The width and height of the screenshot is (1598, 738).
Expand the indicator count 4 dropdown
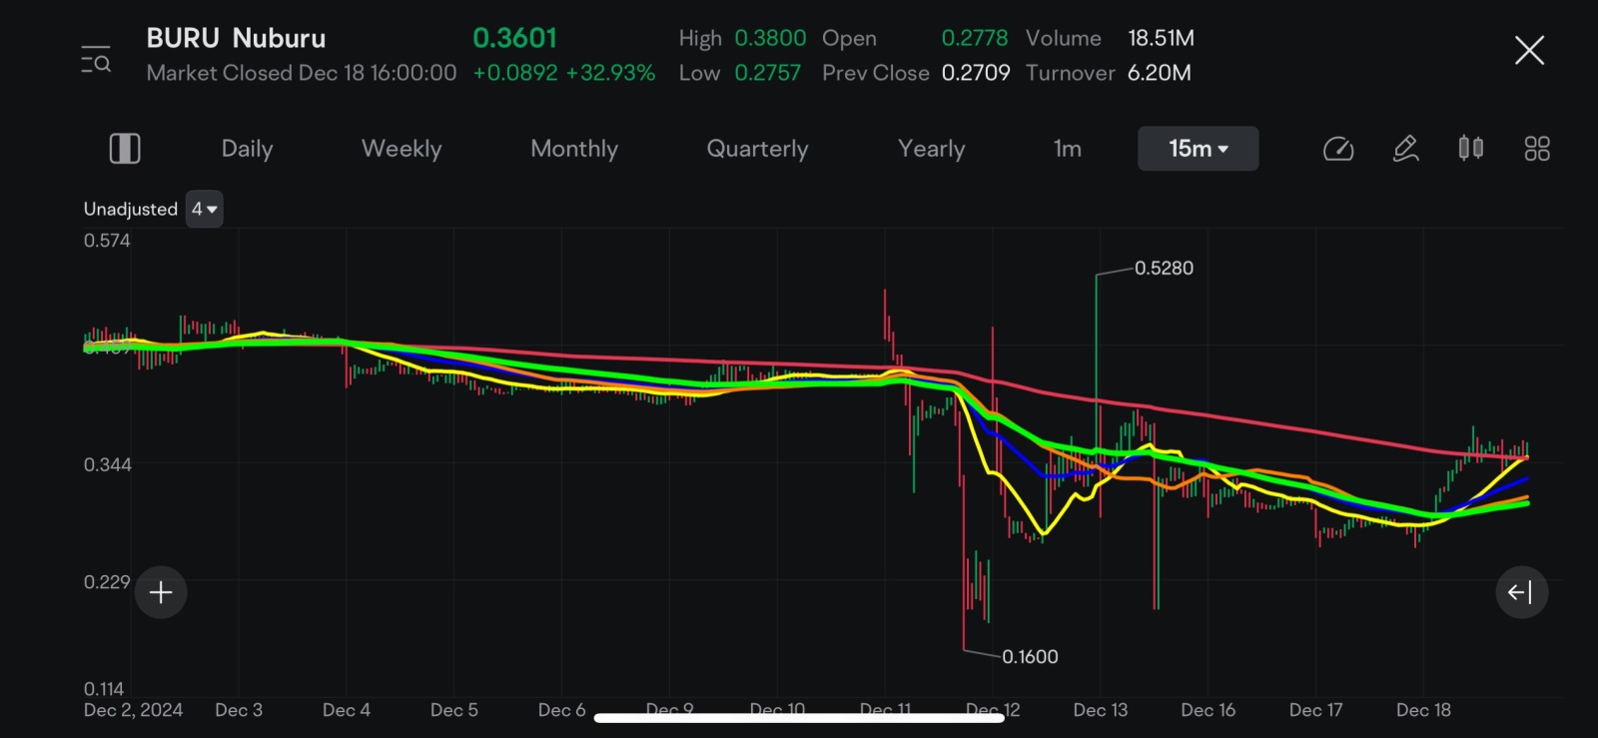click(205, 209)
